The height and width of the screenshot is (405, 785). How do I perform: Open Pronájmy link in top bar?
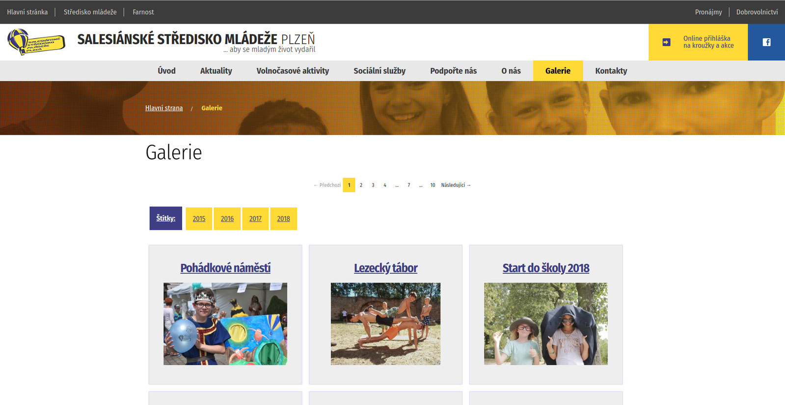(708, 12)
